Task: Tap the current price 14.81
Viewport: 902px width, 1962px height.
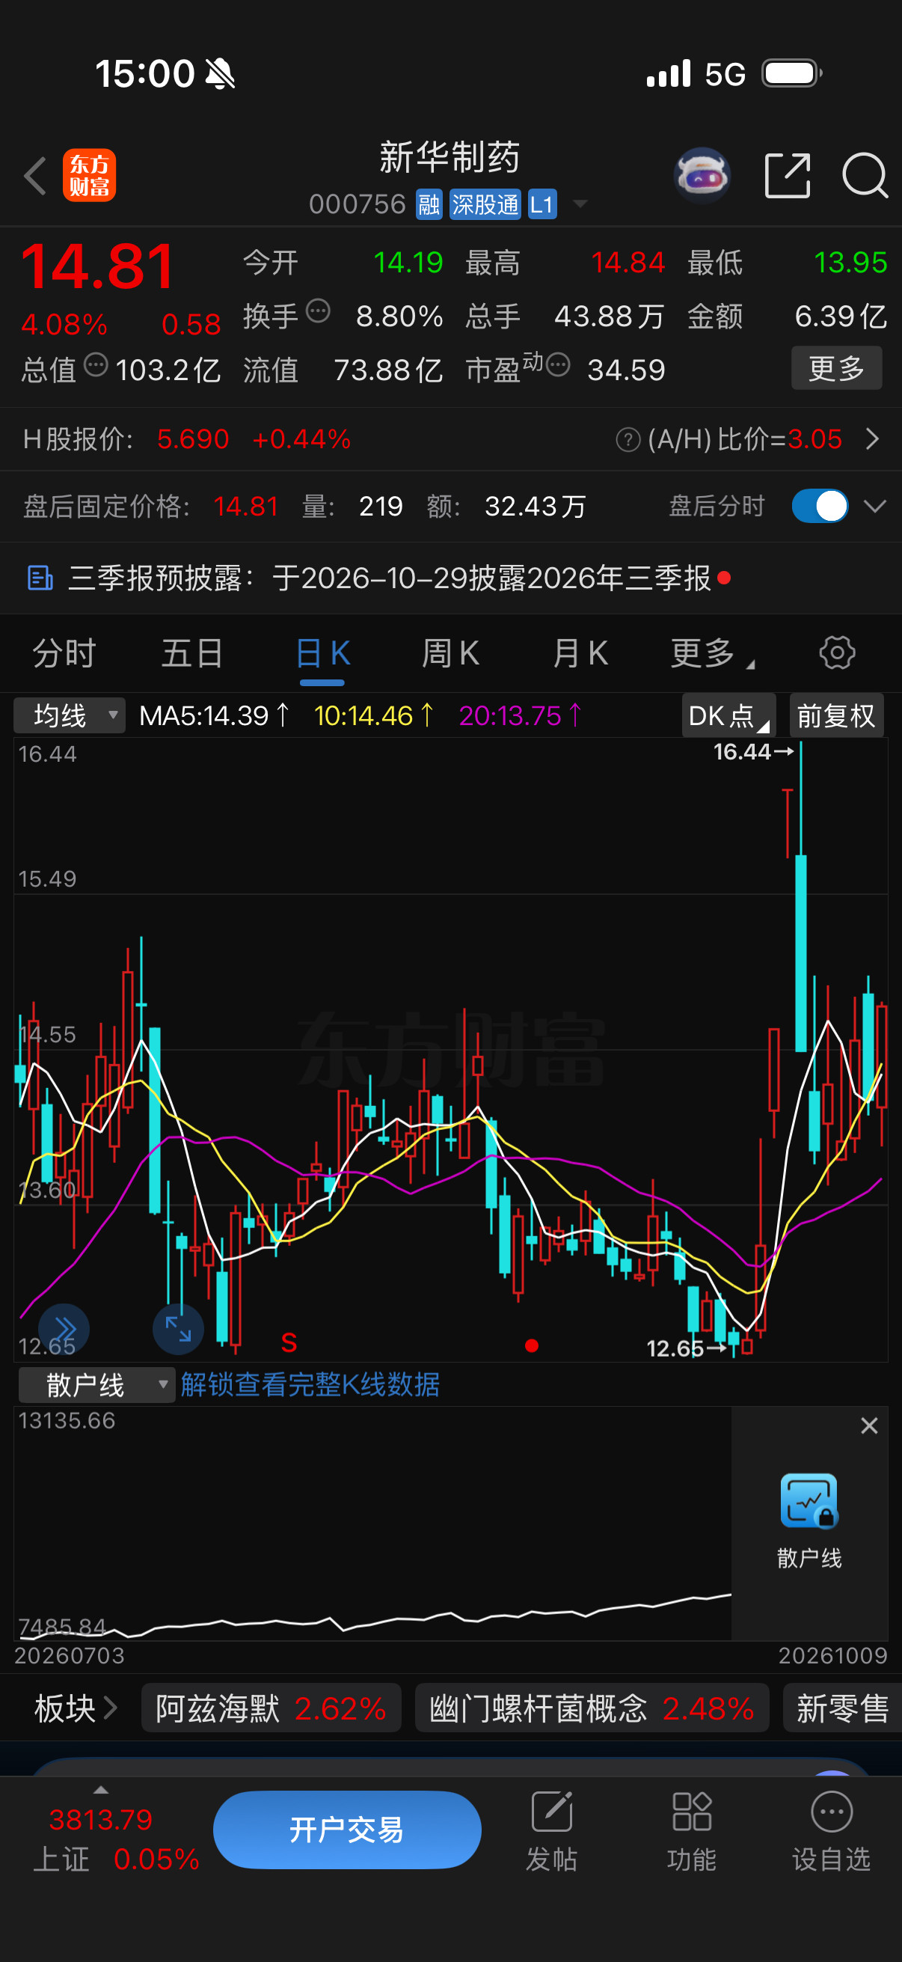Action: (x=97, y=266)
